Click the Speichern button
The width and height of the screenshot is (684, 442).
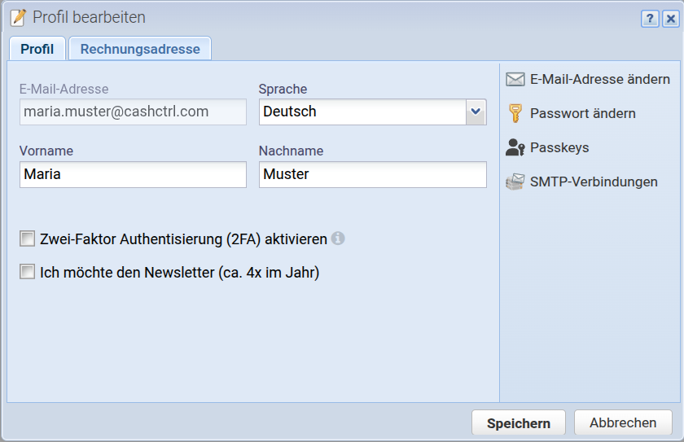pos(518,422)
